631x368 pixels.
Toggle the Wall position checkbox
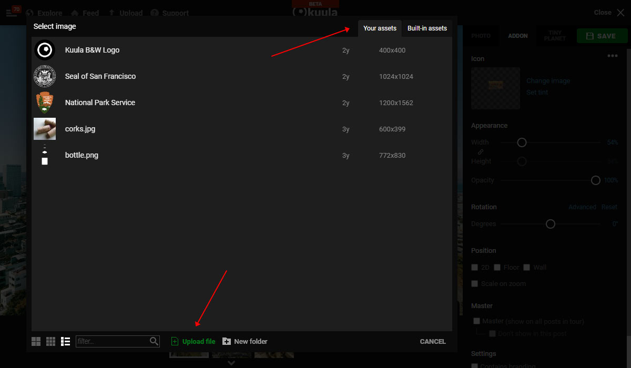click(x=527, y=268)
